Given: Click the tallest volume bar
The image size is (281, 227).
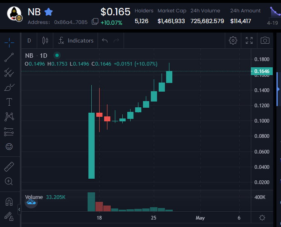Looking at the screenshot, I should click(91, 202).
